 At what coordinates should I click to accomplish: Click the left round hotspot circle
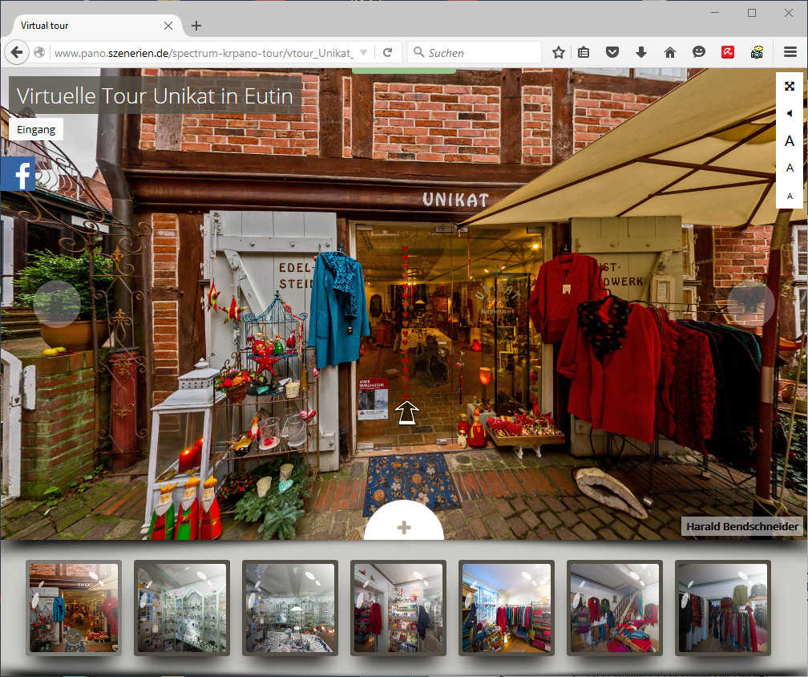pos(57,304)
